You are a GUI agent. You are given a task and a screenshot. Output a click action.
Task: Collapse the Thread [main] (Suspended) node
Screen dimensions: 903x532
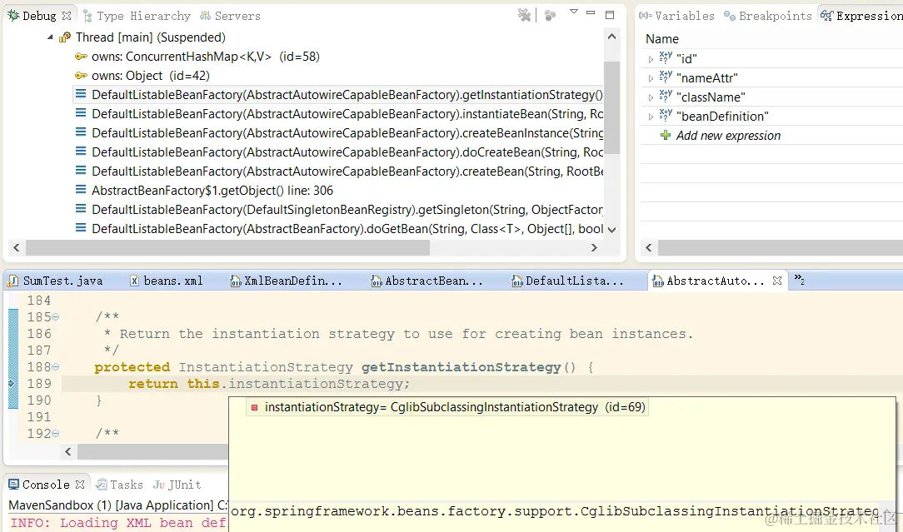point(50,37)
